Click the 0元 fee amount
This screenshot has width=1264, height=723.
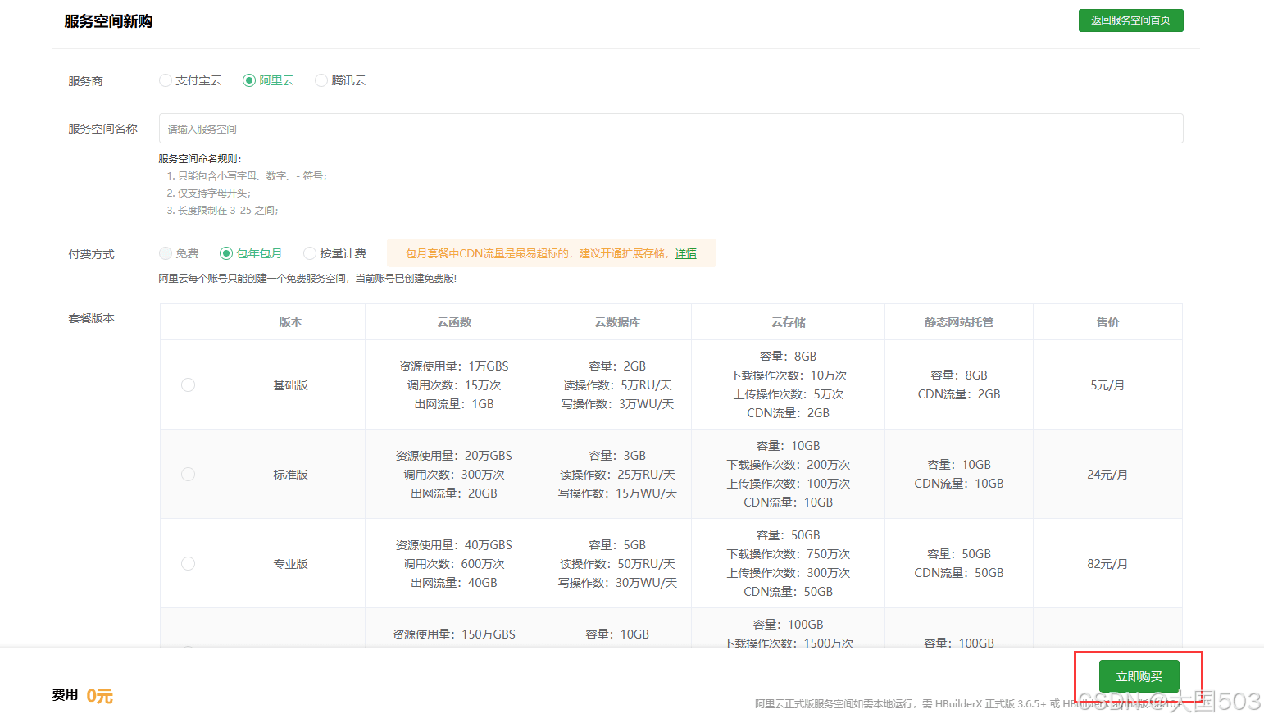(99, 696)
